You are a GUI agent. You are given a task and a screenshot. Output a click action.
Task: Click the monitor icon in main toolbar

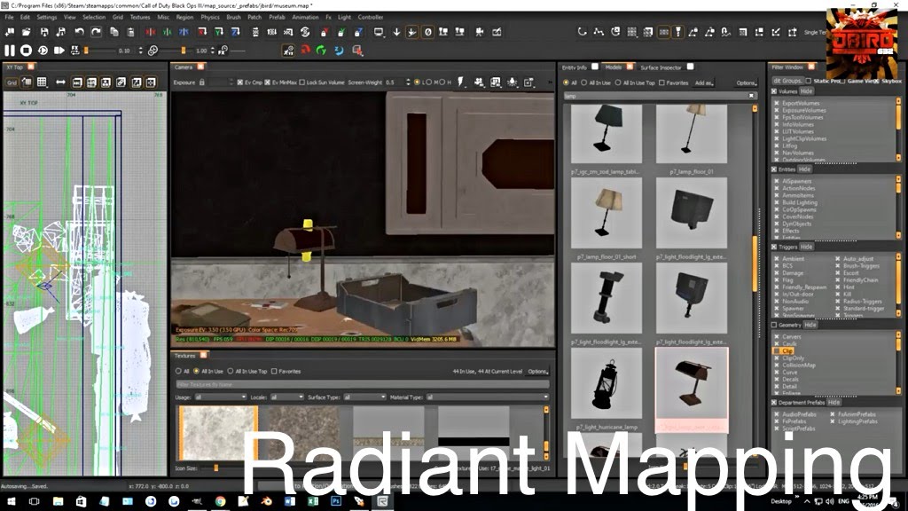pyautogui.click(x=379, y=33)
